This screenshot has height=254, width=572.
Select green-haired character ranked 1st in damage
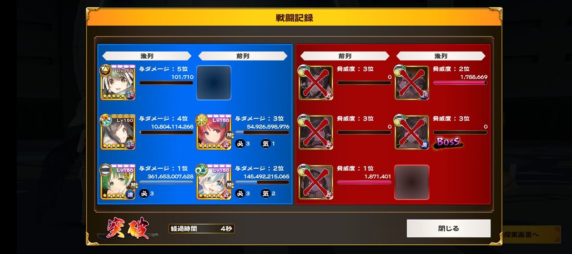click(118, 182)
